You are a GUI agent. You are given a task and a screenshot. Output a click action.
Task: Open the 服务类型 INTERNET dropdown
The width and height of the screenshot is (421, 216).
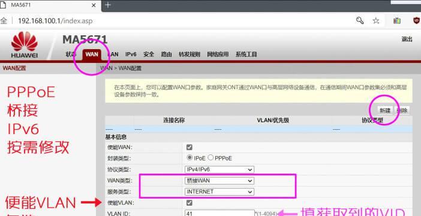coord(219,192)
